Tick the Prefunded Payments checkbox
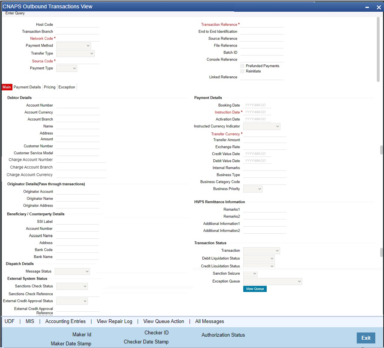 (x=242, y=66)
